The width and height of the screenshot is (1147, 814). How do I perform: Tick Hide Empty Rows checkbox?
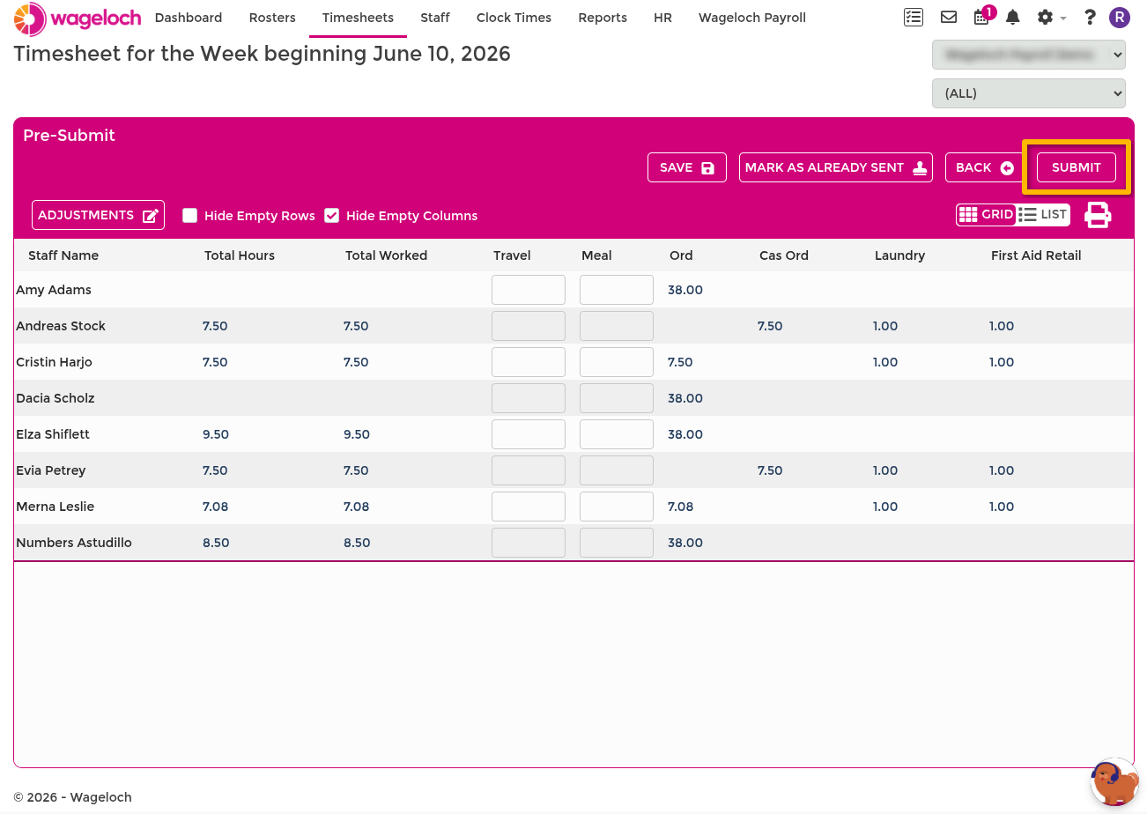point(189,215)
